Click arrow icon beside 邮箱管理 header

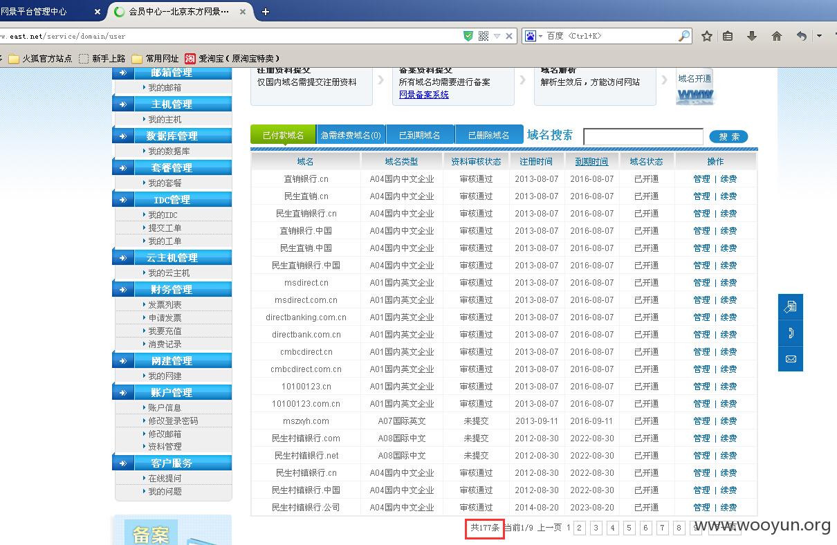(123, 73)
